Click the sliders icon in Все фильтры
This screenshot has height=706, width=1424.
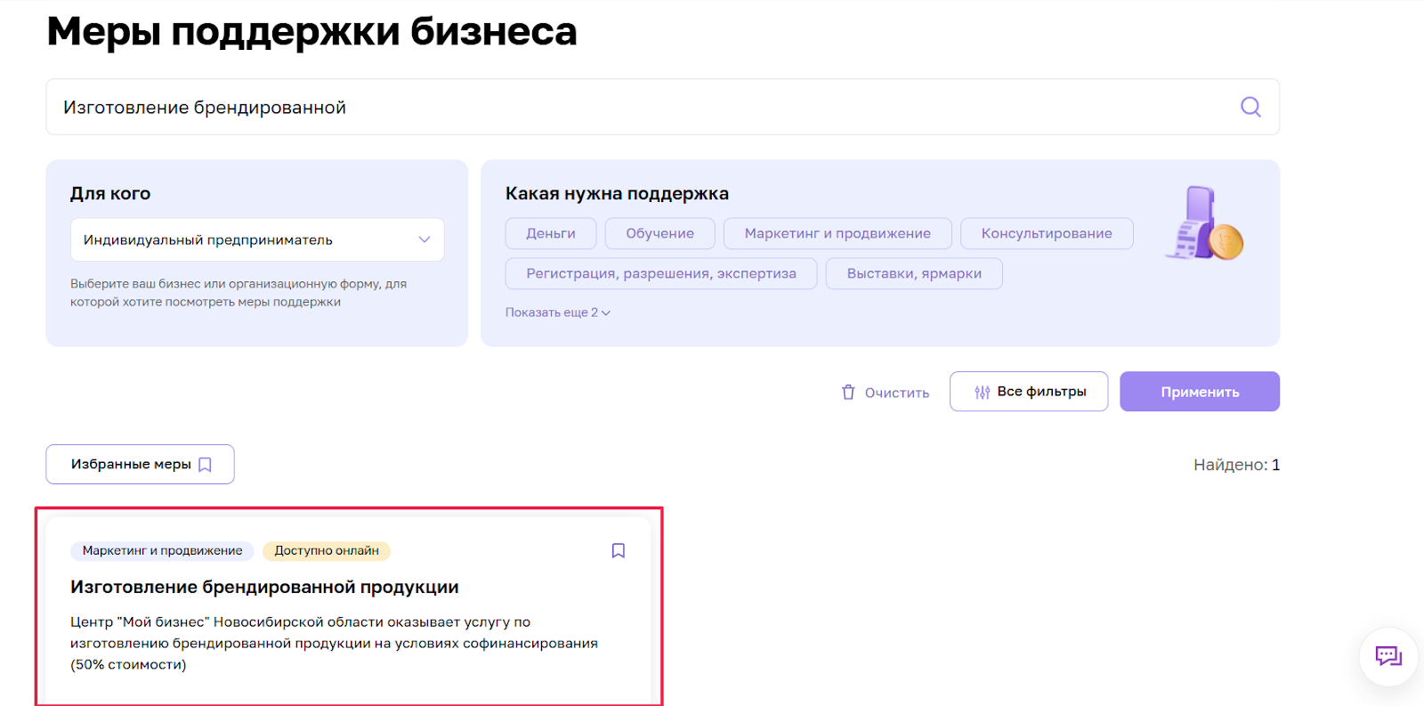coord(982,393)
